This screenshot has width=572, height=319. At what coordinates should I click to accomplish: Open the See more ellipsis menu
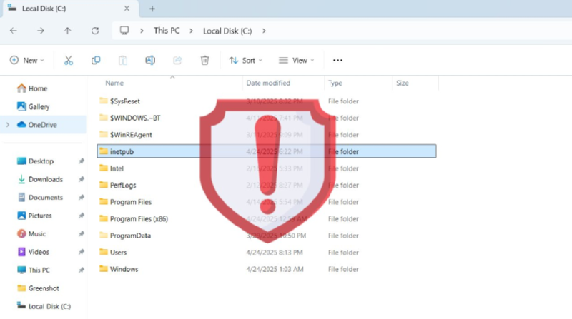pyautogui.click(x=338, y=61)
